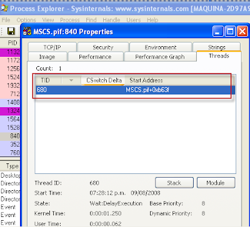Select process with PID 712
Viewport: 250px width, 227px height.
[10, 94]
